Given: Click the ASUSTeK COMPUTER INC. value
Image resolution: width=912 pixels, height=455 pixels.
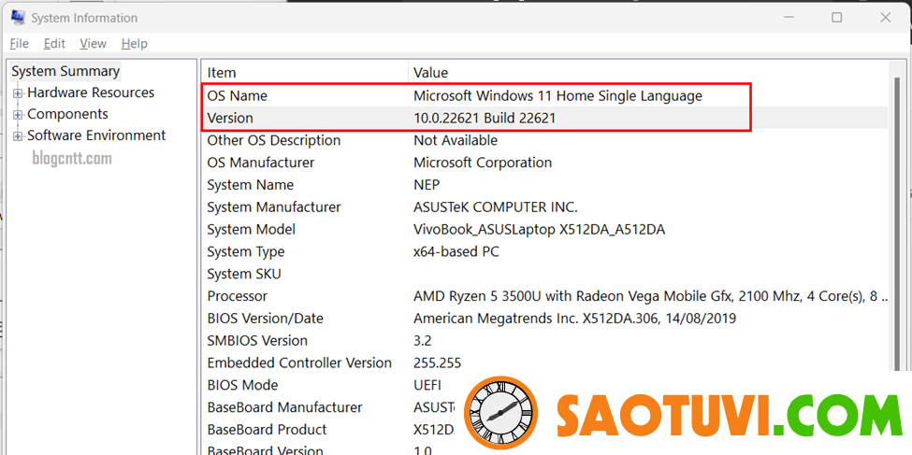Looking at the screenshot, I should point(496,206).
